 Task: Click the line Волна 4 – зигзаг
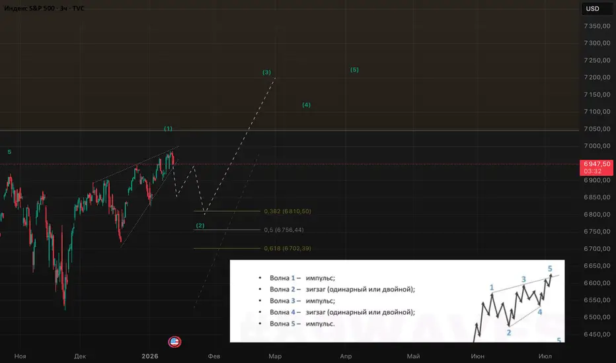pos(342,312)
